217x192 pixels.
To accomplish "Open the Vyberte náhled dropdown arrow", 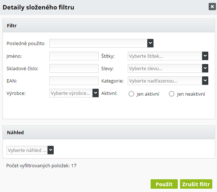I will 50,150.
